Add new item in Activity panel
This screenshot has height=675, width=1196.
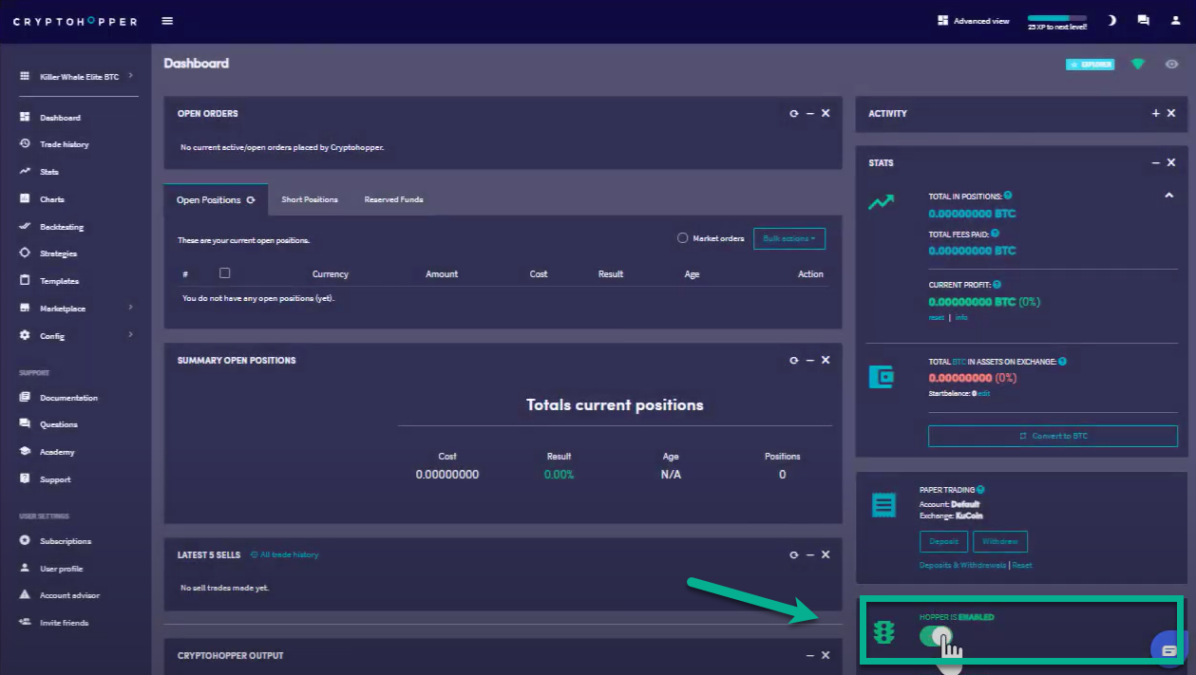1156,114
